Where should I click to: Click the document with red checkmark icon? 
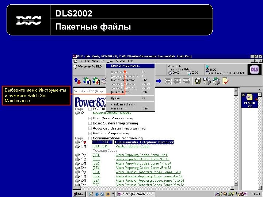(x=226, y=81)
